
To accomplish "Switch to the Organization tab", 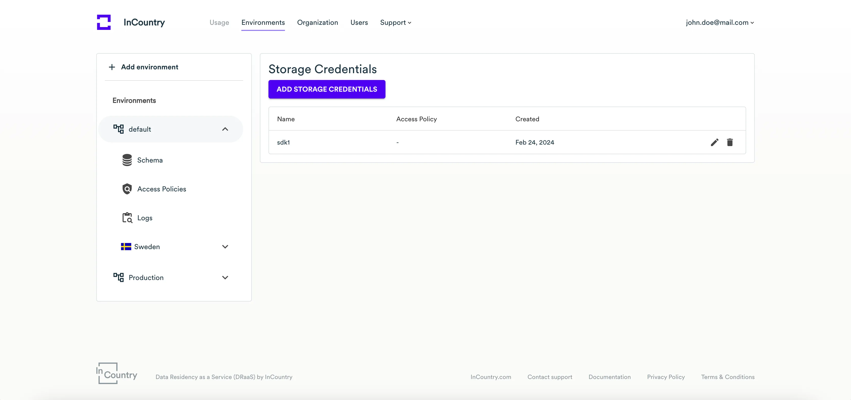I will 317,23.
